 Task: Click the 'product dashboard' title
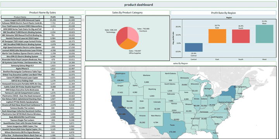[138, 5]
